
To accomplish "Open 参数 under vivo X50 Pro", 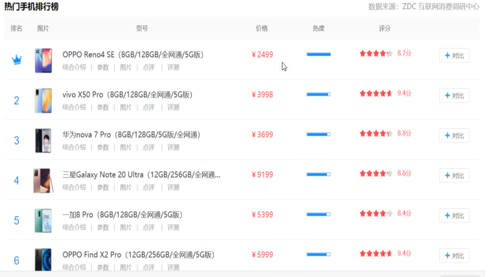I will [x=103, y=107].
